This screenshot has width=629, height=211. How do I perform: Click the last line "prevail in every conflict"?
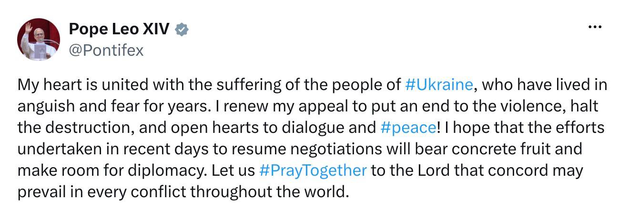coord(181,192)
